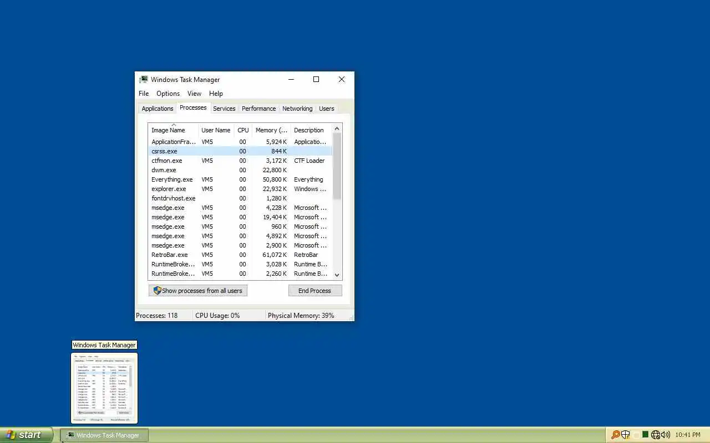
Task: Select the Processes tab
Action: tap(193, 107)
